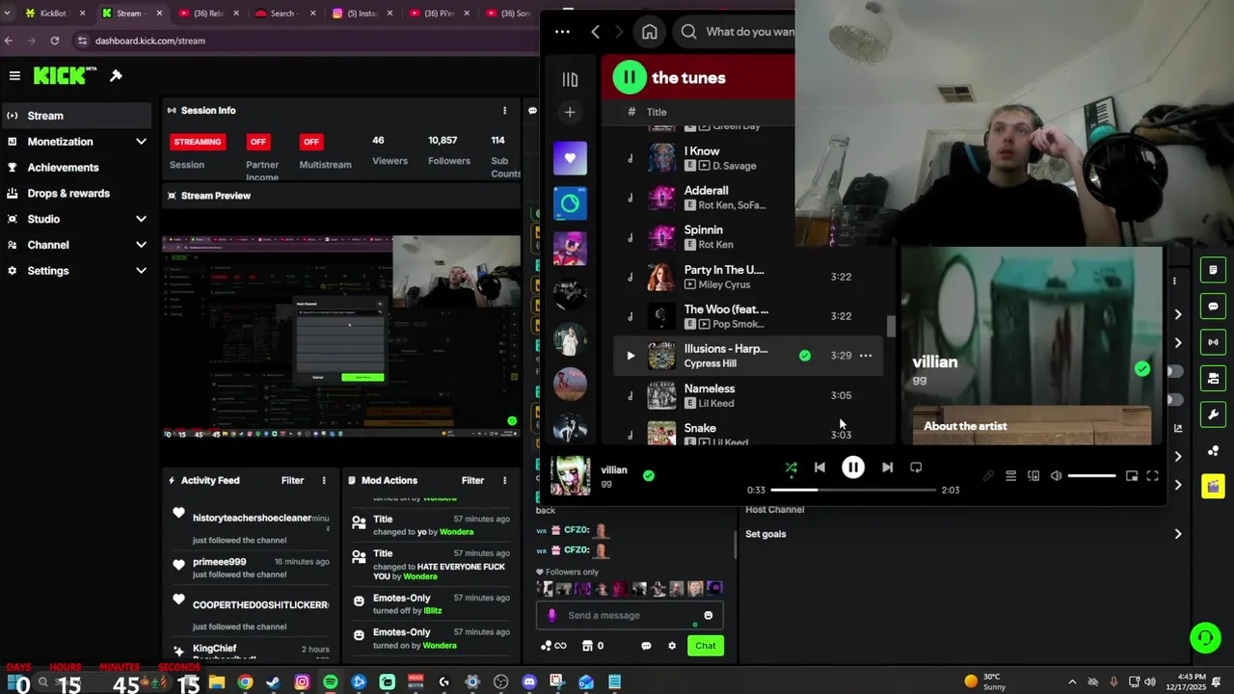This screenshot has width=1234, height=694.
Task: Open Mod Actions Filter
Action: pyautogui.click(x=472, y=480)
